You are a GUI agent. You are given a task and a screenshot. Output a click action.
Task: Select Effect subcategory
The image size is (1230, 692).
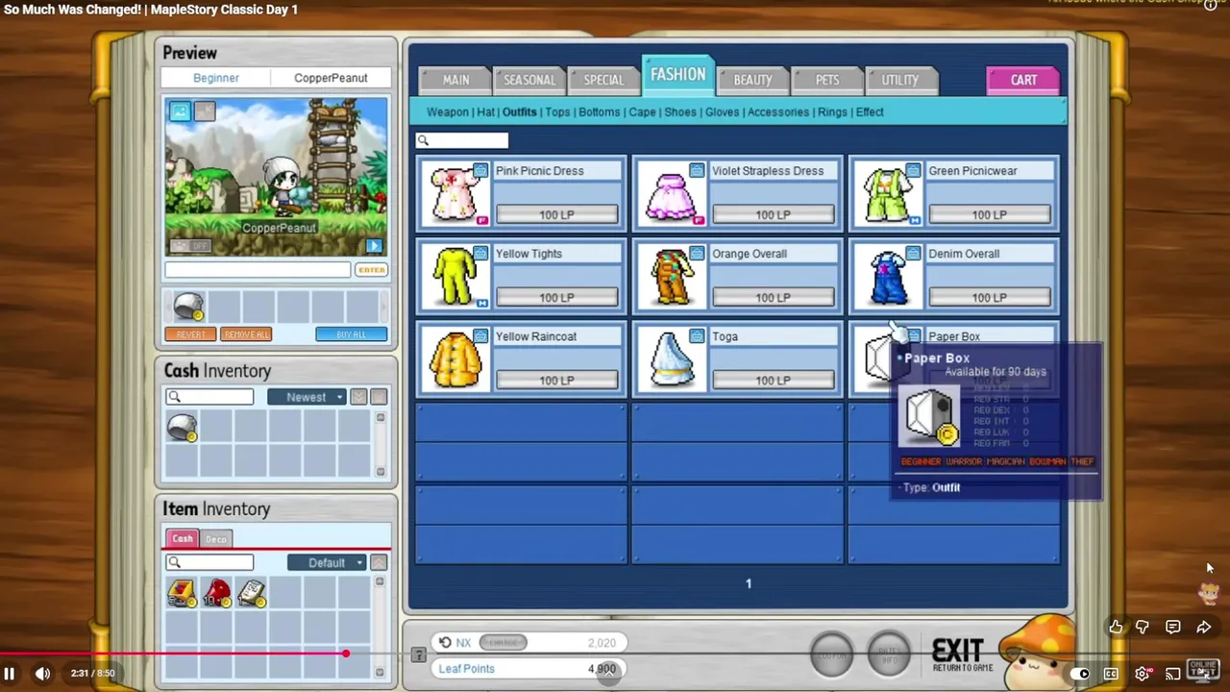point(870,112)
